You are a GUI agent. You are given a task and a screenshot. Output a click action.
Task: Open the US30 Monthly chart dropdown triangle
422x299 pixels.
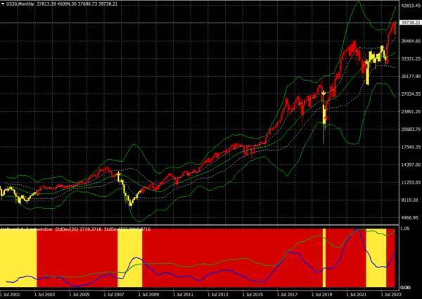(x=3, y=4)
